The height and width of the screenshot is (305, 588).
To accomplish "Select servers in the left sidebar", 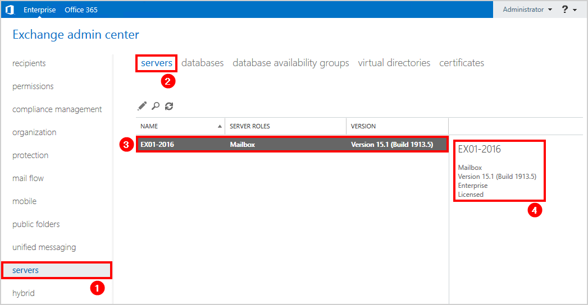I will click(x=57, y=270).
